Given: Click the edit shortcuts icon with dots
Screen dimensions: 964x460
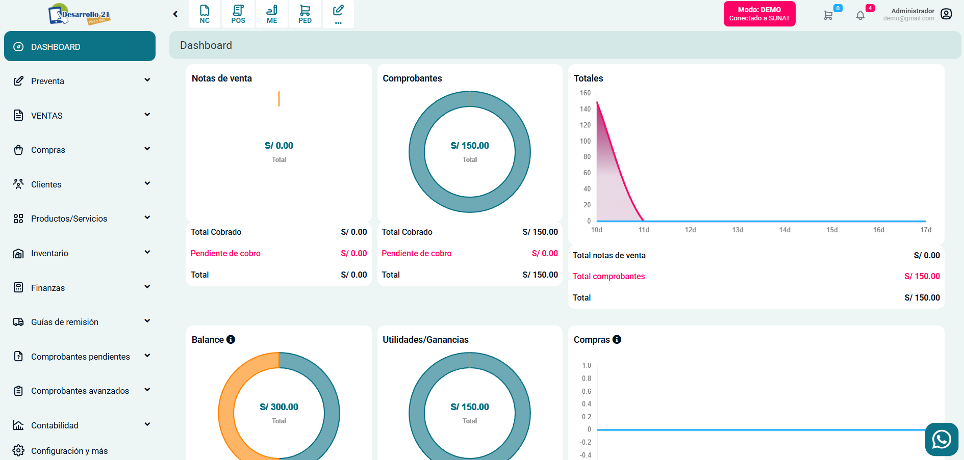Looking at the screenshot, I should point(338,14).
